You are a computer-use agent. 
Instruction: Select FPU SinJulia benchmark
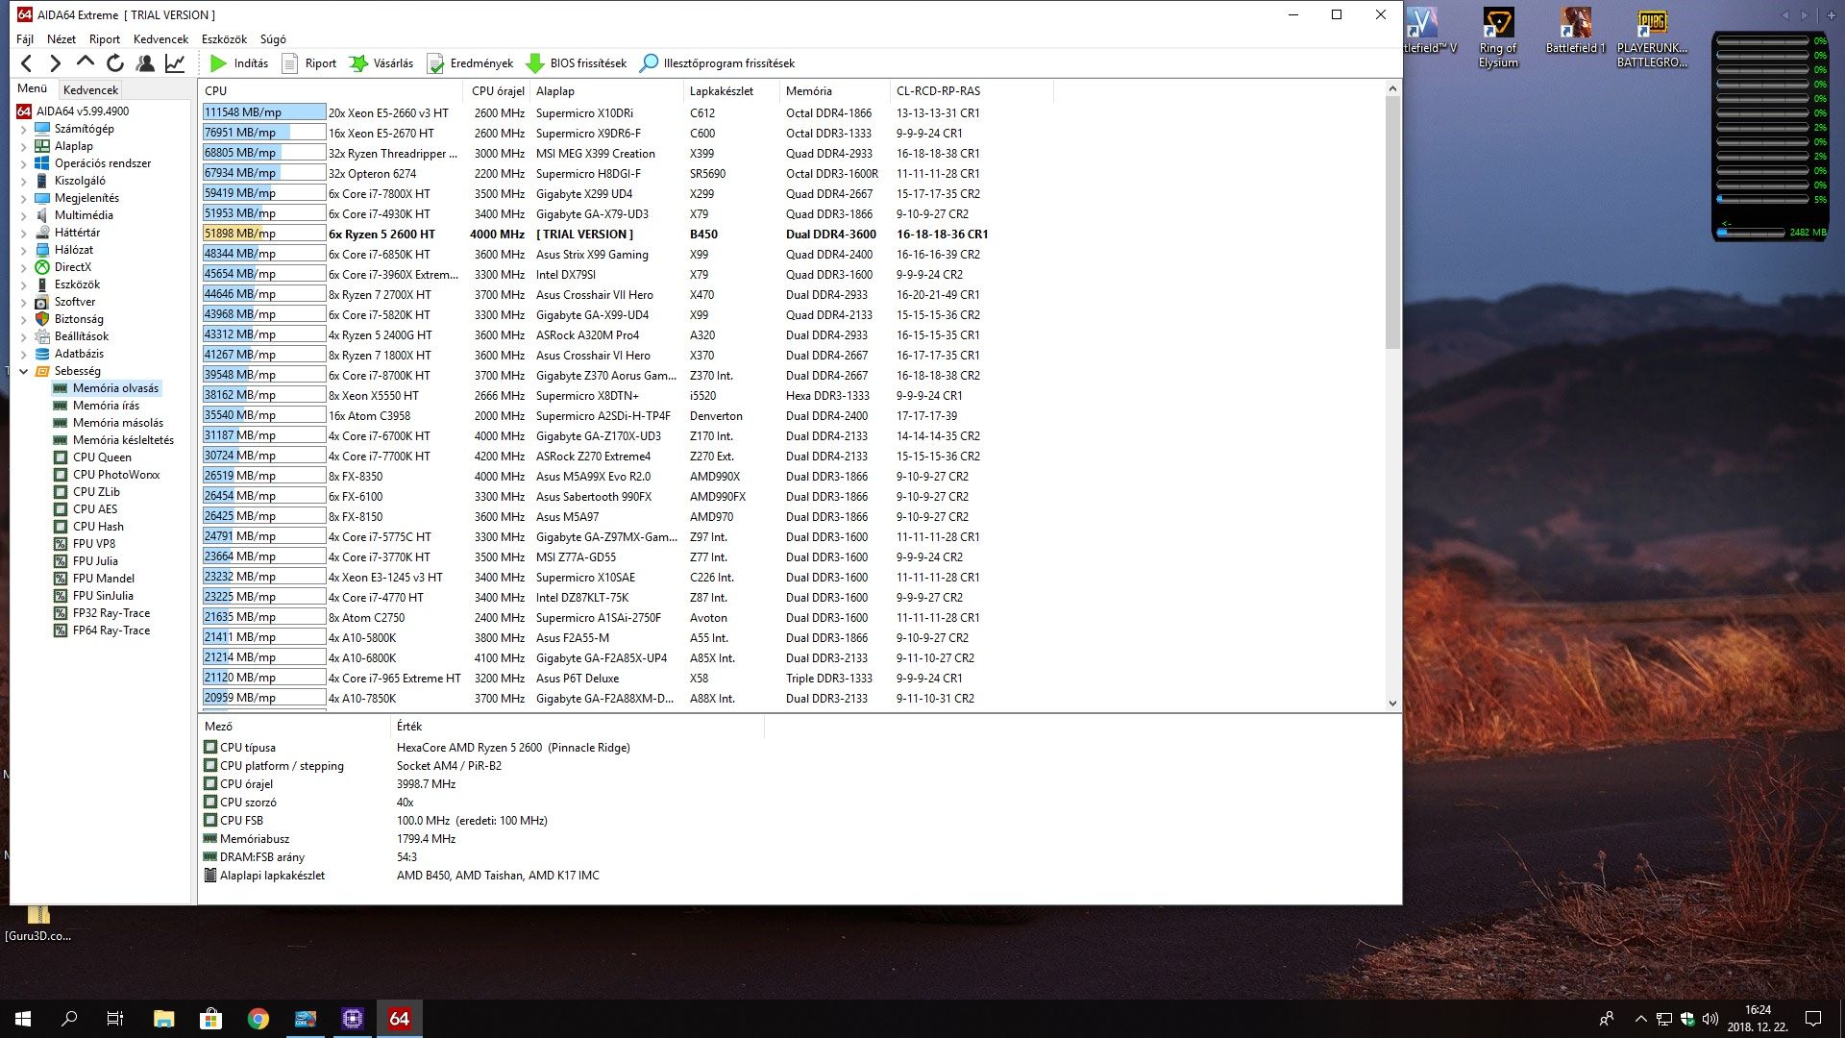(x=103, y=596)
